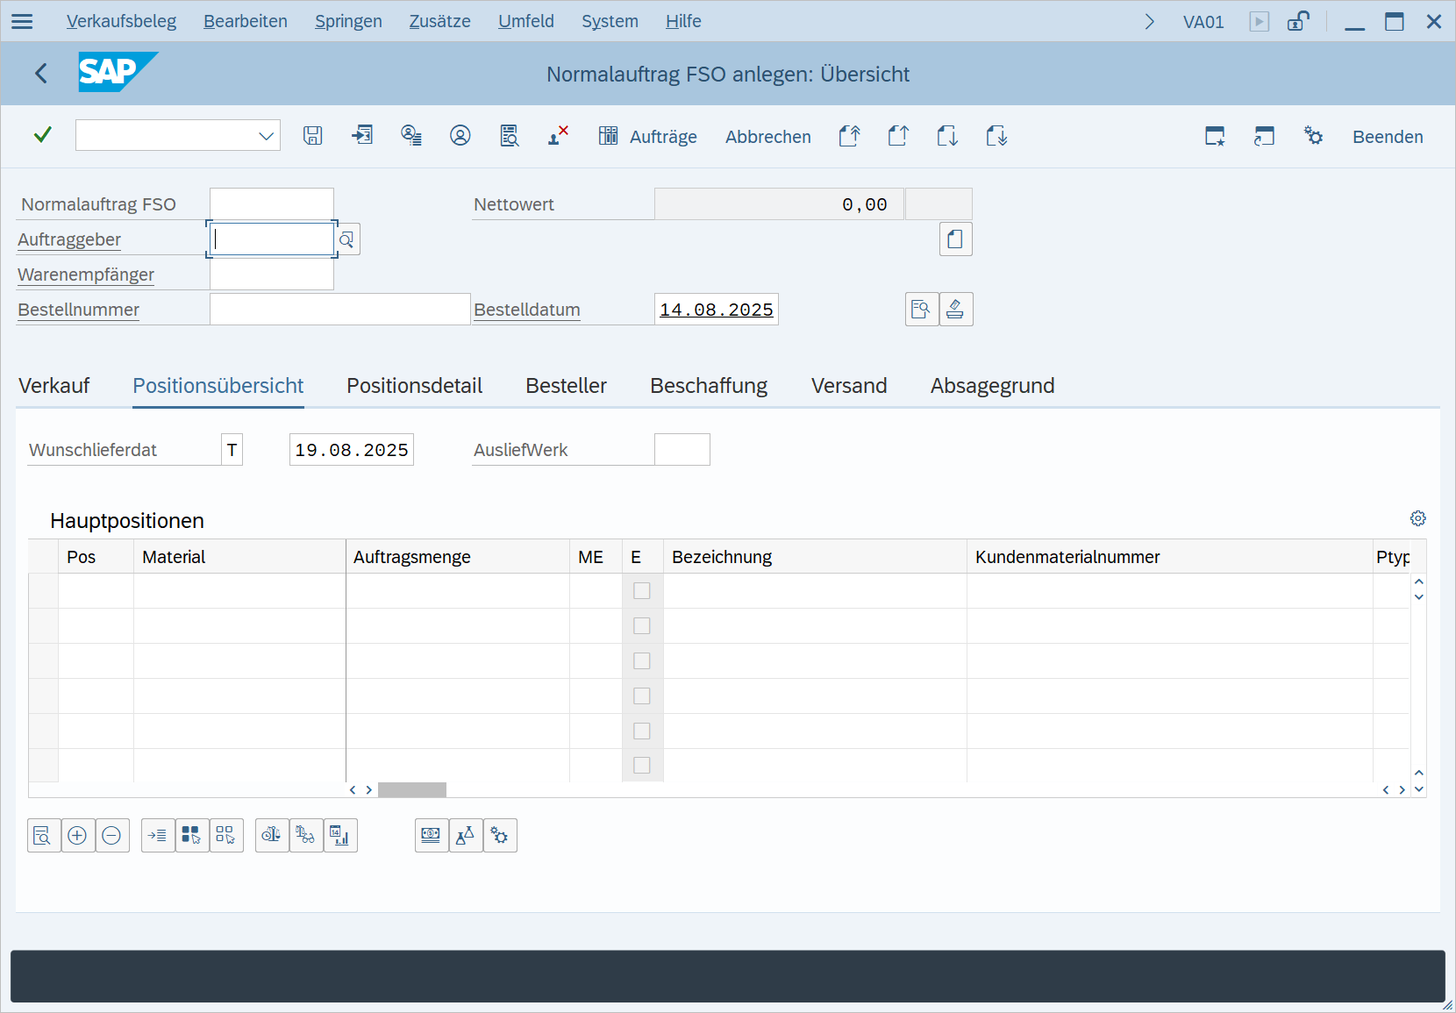This screenshot has width=1456, height=1013.
Task: Open the Springen menu
Action: click(348, 22)
